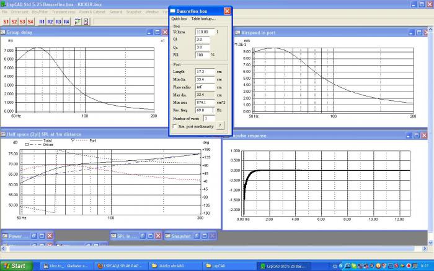The width and height of the screenshot is (434, 271).
Task: Click the R1 recall toolbar icon
Action: pyautogui.click(x=42, y=22)
